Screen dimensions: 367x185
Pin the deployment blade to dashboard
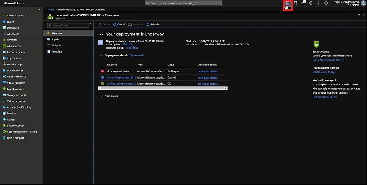(358, 15)
